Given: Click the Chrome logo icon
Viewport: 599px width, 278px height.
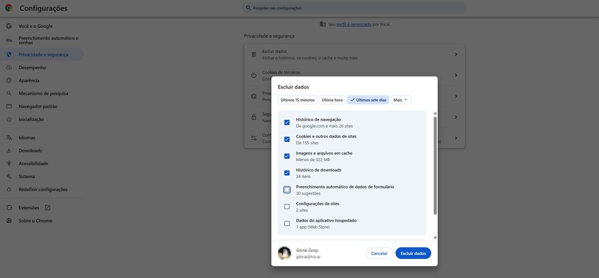Looking at the screenshot, I should [9, 8].
